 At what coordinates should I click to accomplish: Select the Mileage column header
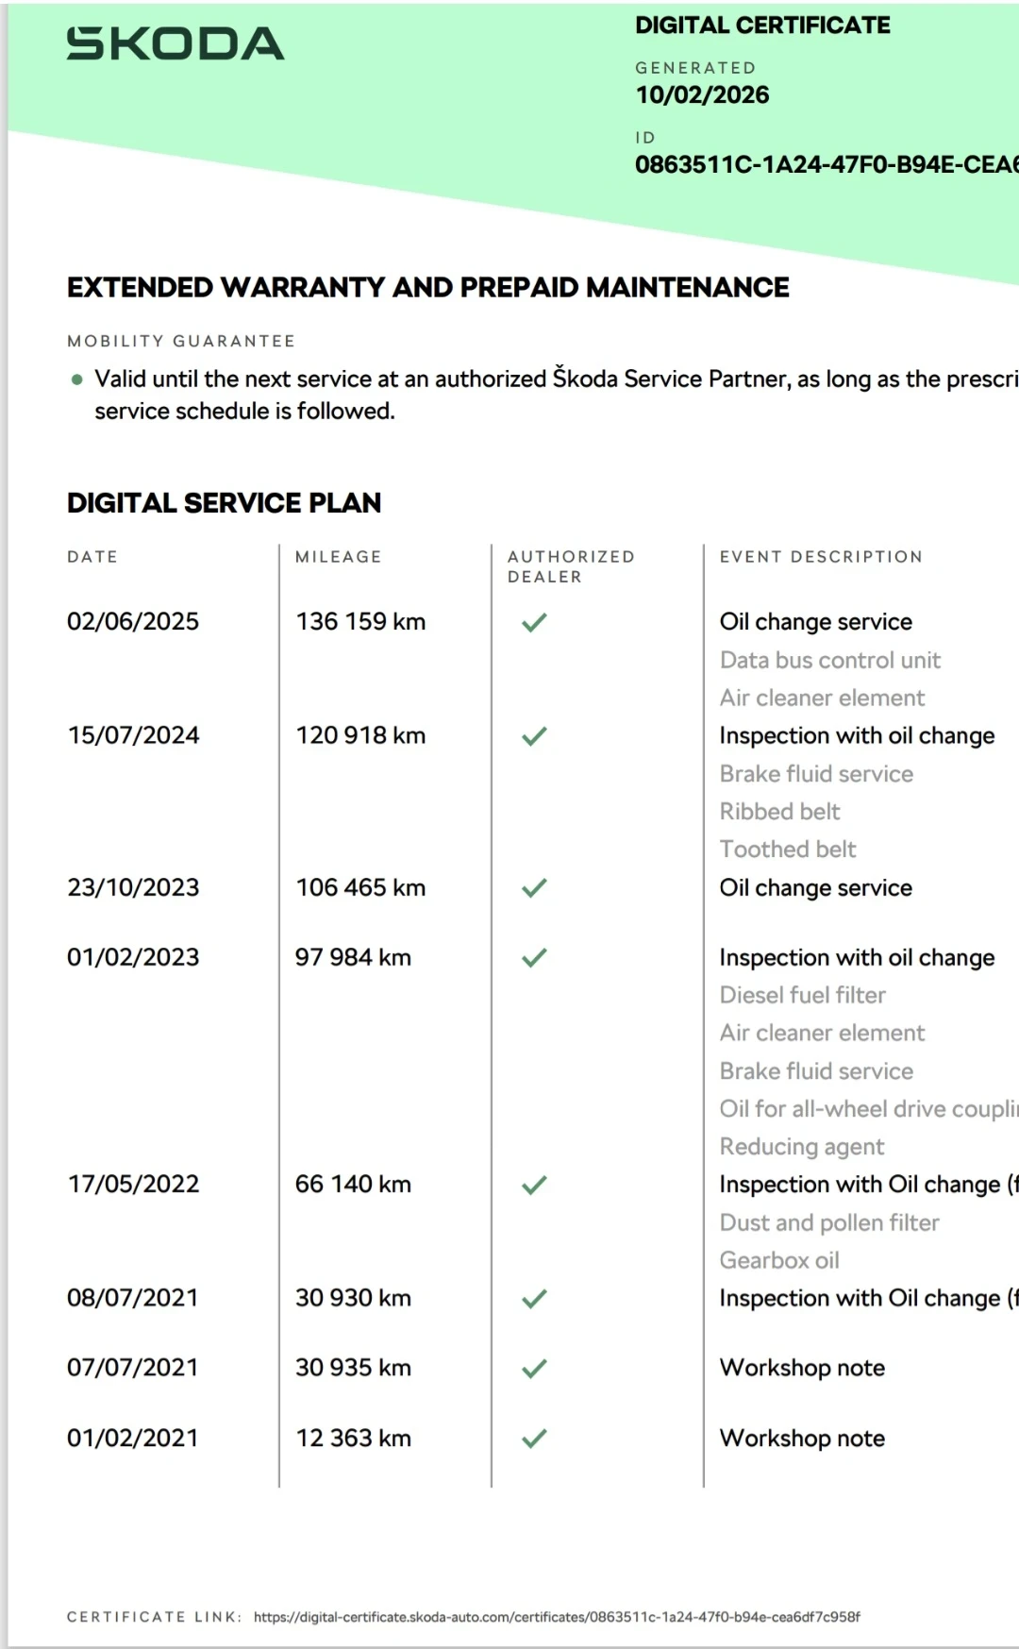pos(338,557)
